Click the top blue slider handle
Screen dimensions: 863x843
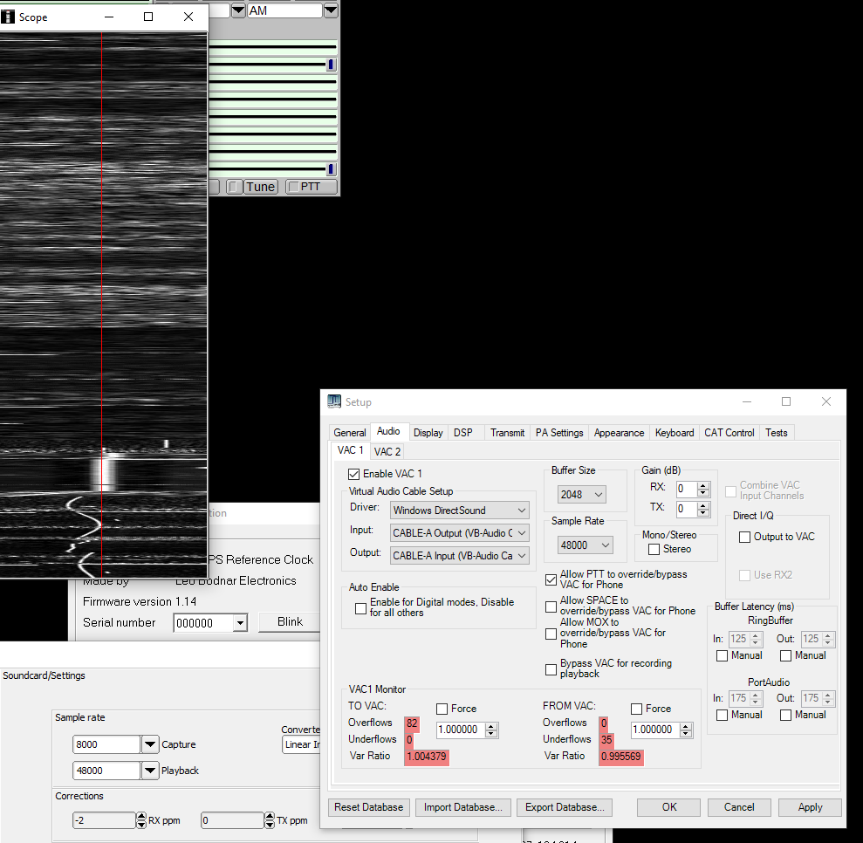pos(331,65)
